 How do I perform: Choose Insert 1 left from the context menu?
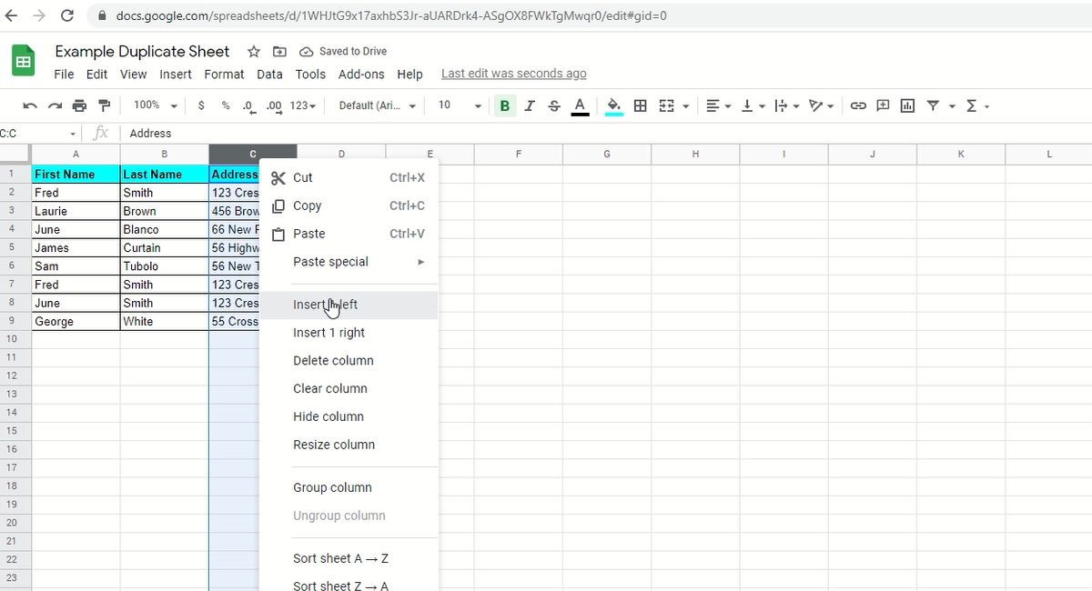coord(324,304)
